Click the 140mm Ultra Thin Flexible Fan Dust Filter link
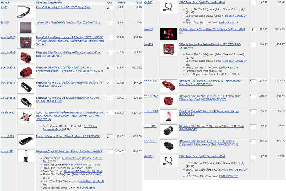The height and width of the screenshot is (191, 286). tap(68, 22)
